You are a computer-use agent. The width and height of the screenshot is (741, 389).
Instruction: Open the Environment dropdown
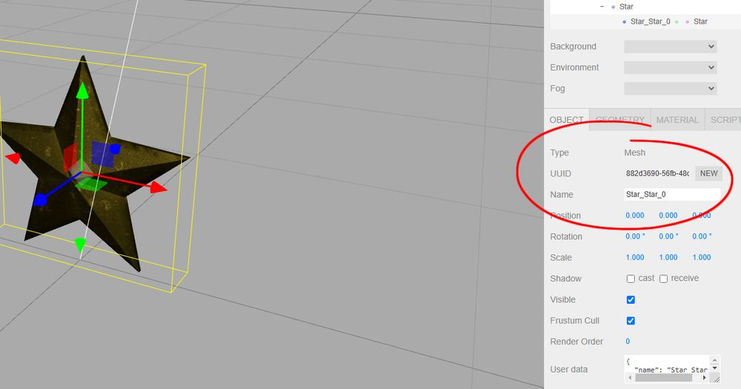coord(670,67)
